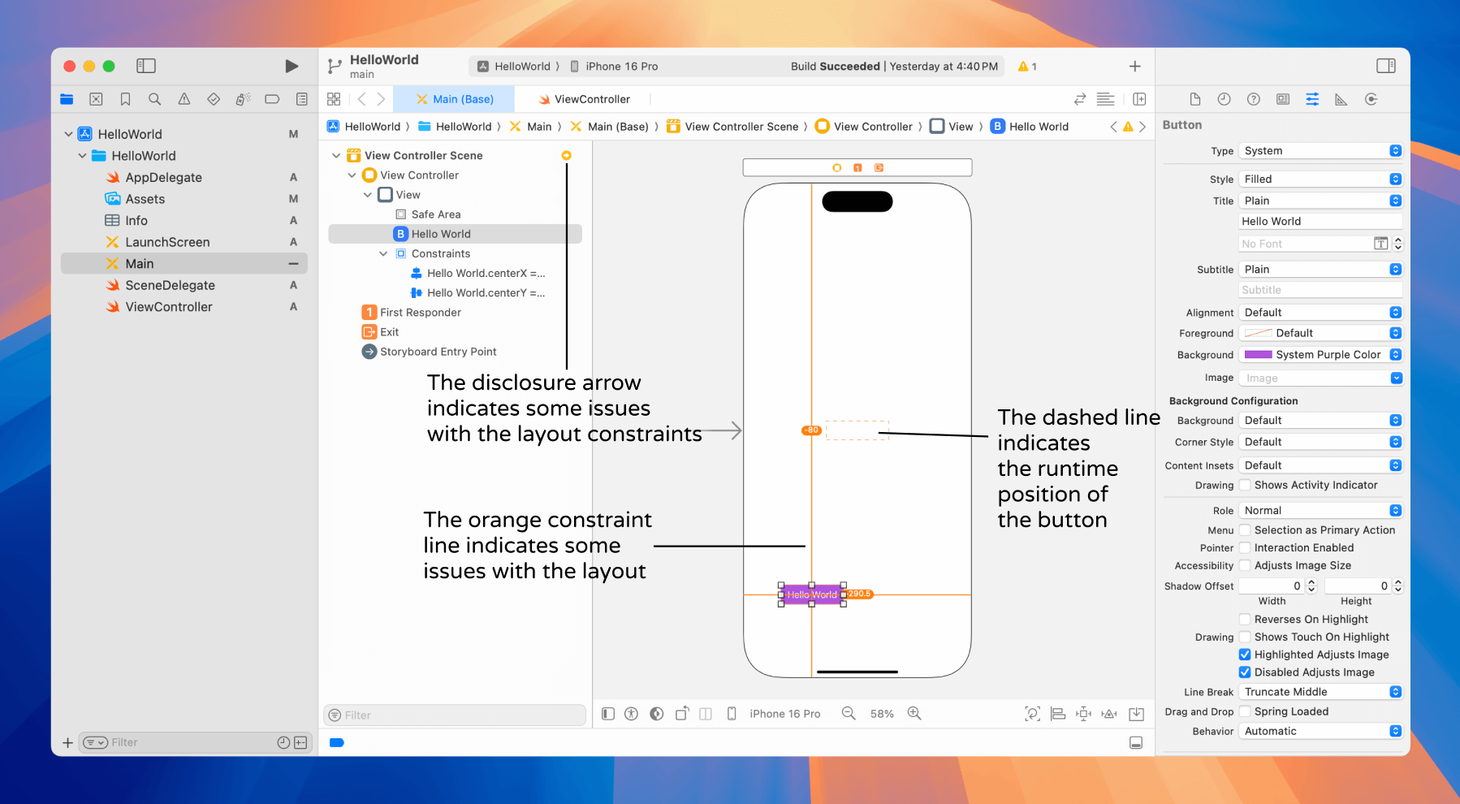Toggle the inspectors panel icon

[x=1386, y=66]
